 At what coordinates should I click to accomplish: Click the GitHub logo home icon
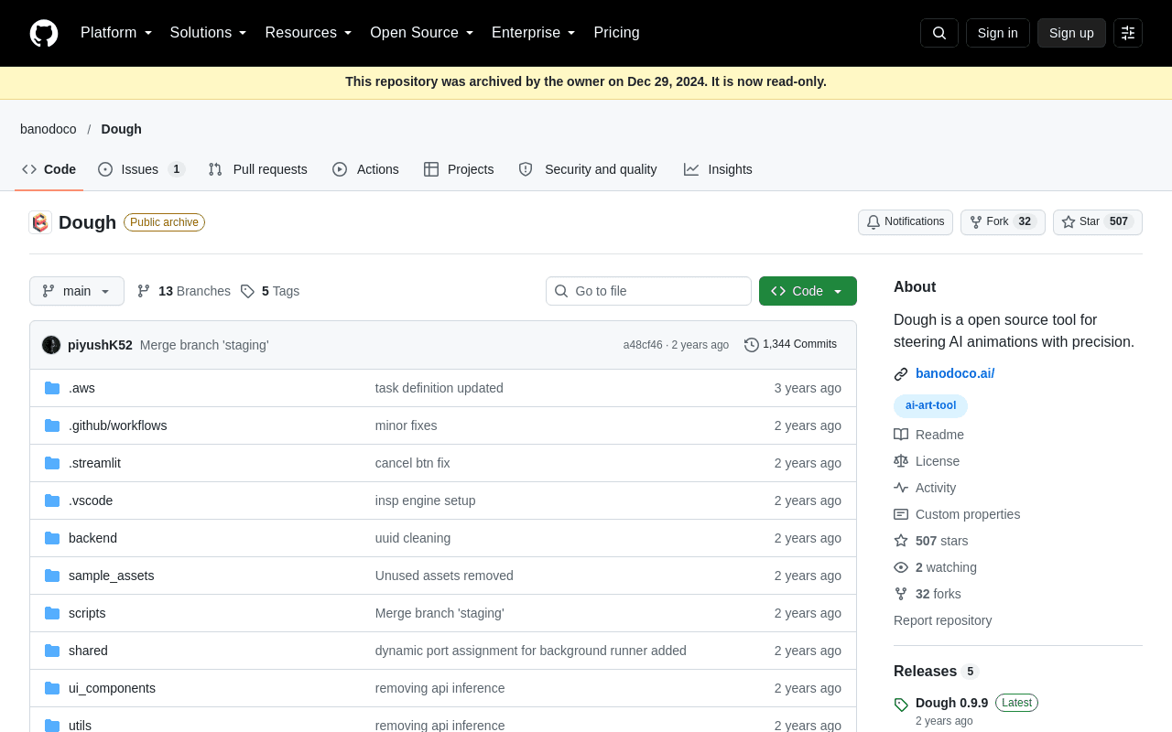click(x=44, y=33)
